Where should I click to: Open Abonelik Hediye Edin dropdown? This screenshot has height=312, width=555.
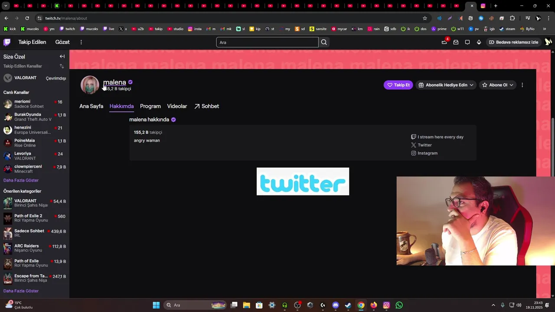click(446, 85)
